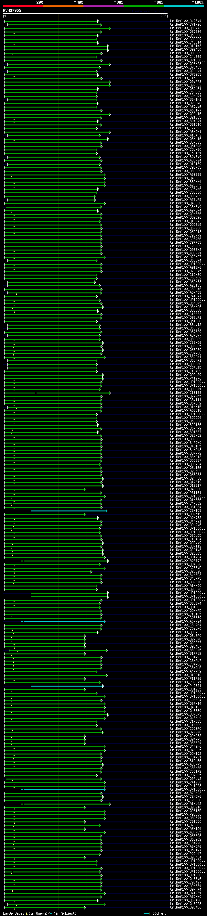Viewport: 207px width, 916px height.
Task: Select hit label UniRef100_C5JXE0
Action: (x=186, y=150)
